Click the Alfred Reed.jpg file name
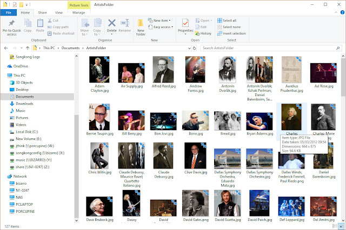346x230 pixels. [163, 86]
